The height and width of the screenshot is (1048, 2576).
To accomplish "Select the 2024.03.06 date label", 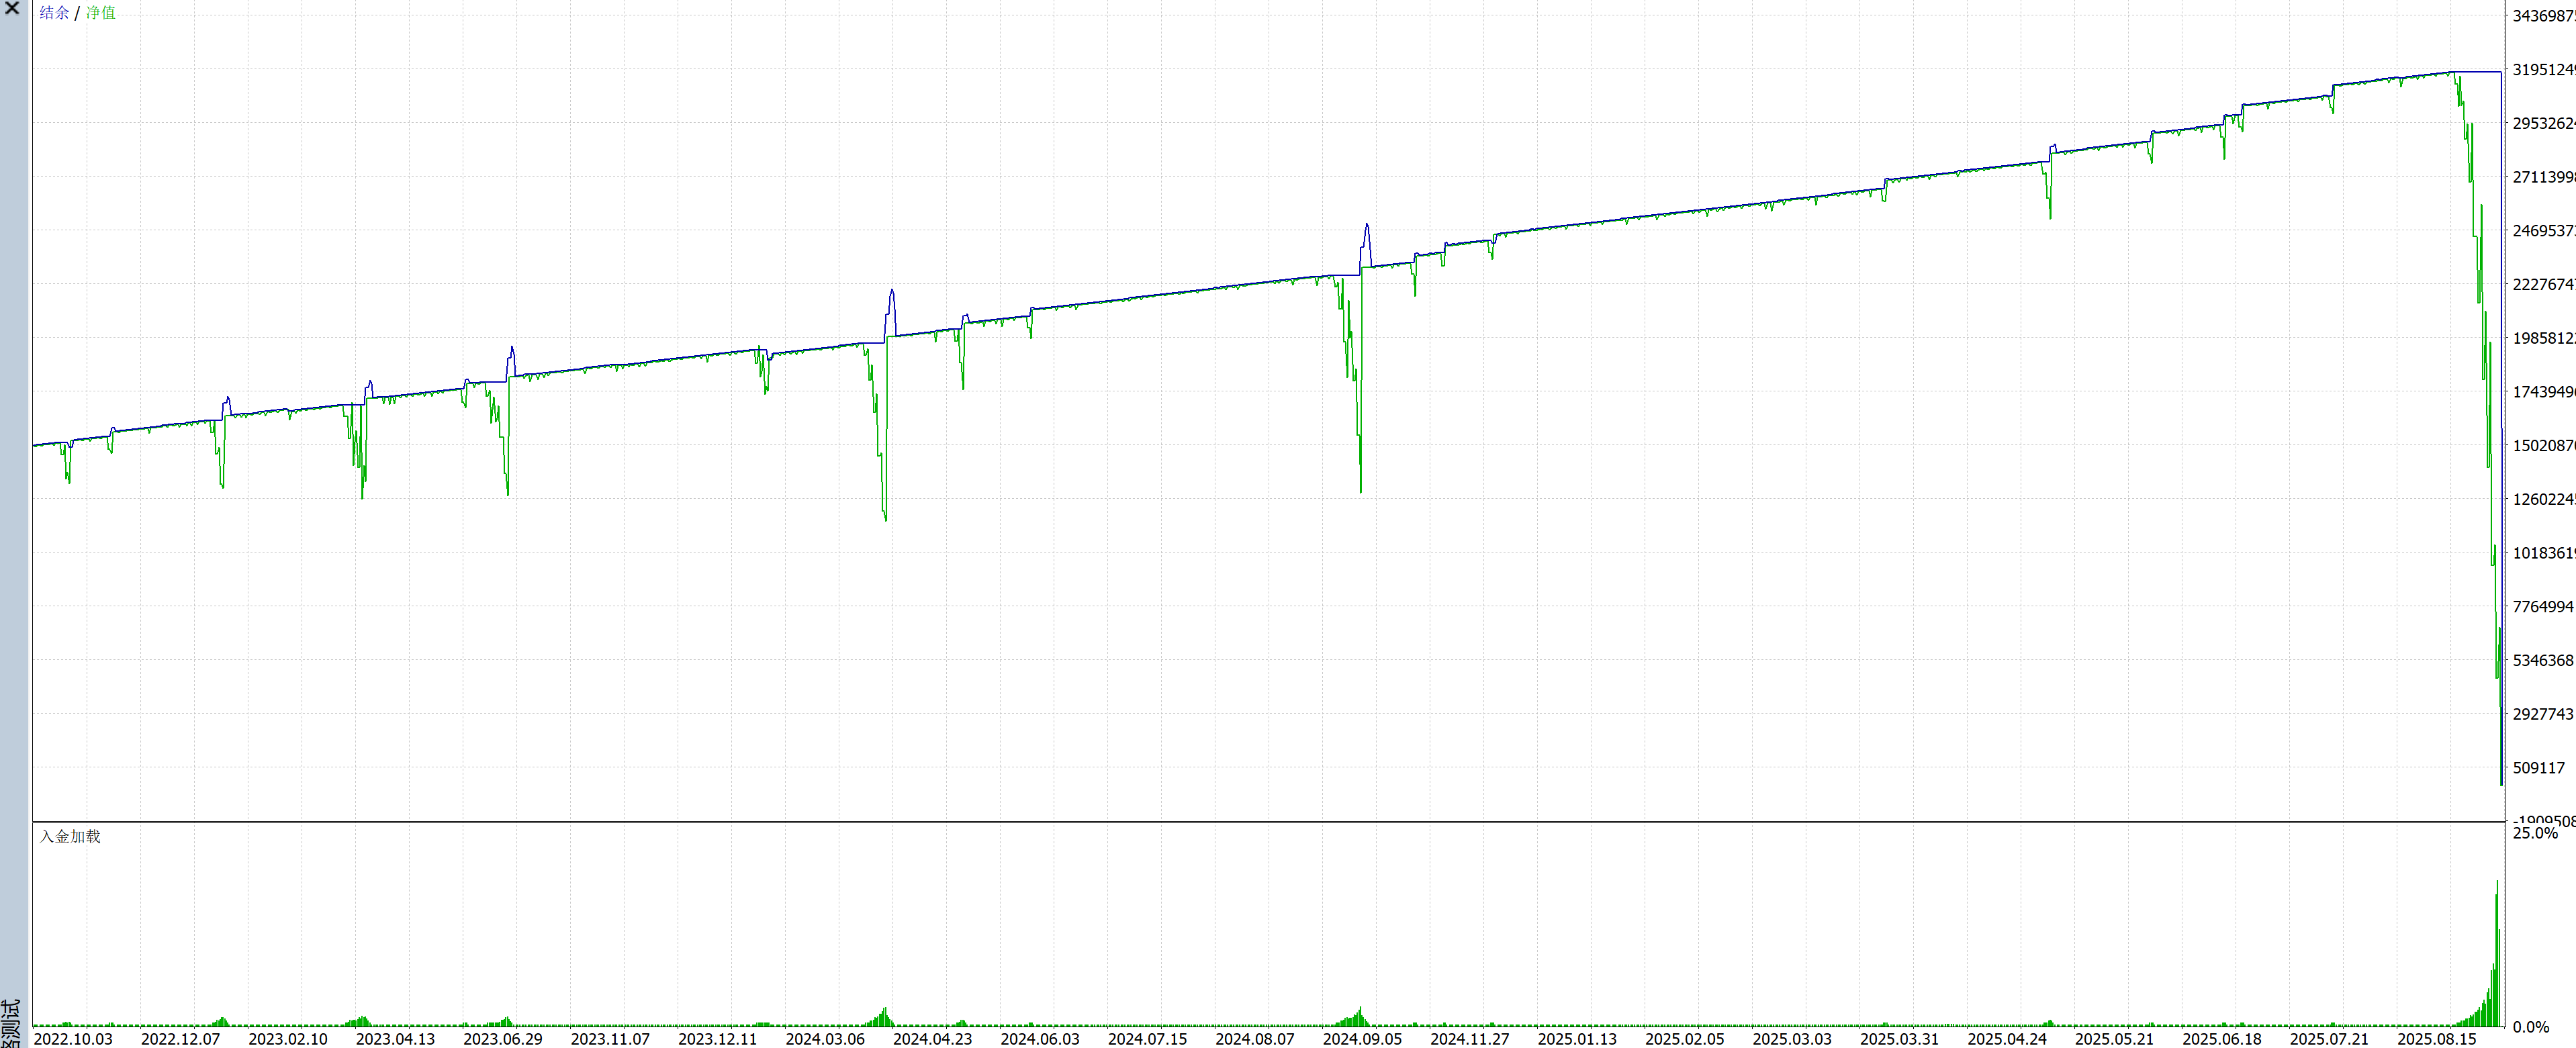I will tap(825, 1038).
